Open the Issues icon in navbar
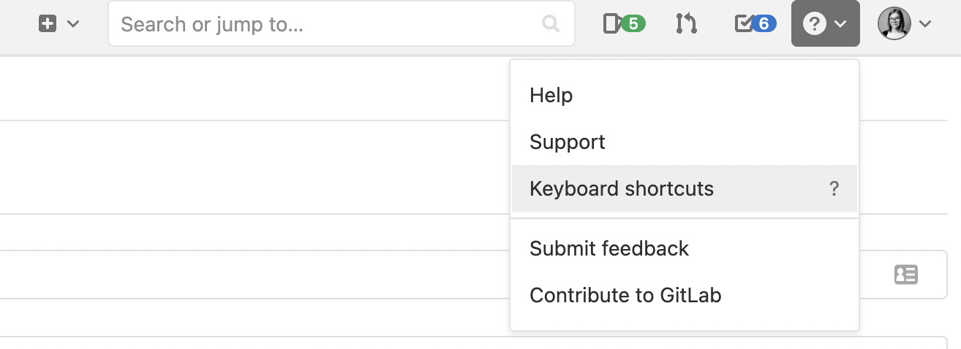Viewport: 961px width, 349px height. tap(611, 24)
